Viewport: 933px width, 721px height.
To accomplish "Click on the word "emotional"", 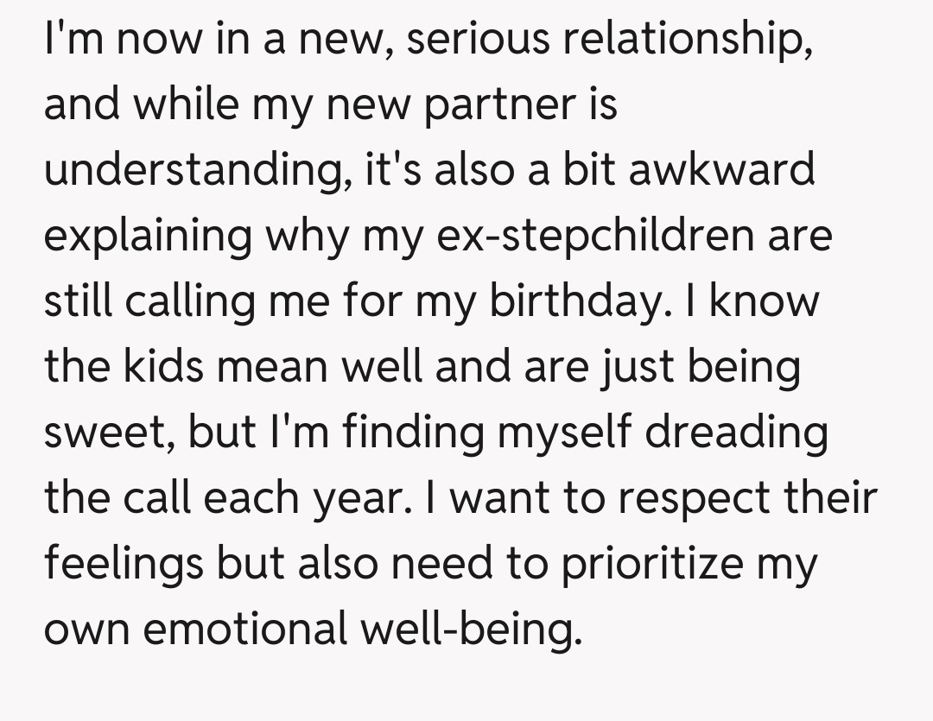I will click(244, 629).
